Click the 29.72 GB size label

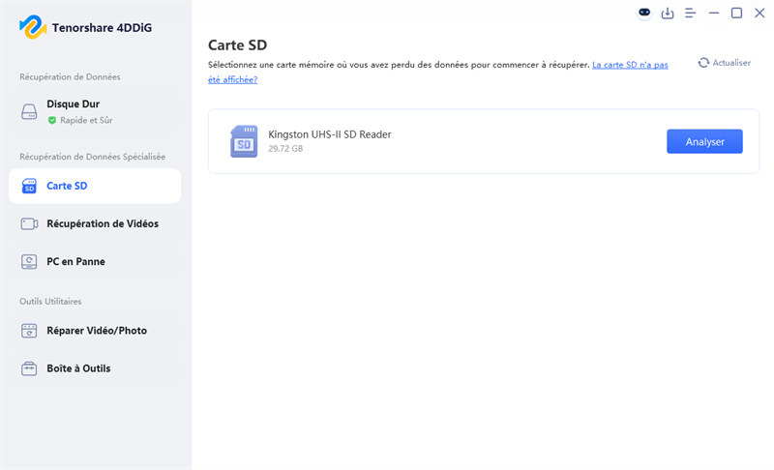click(x=285, y=149)
